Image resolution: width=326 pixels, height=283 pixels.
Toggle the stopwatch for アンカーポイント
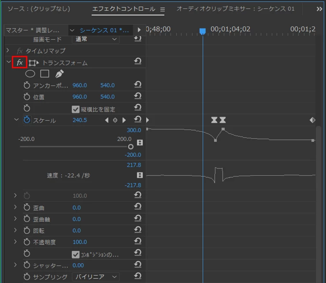[27, 85]
